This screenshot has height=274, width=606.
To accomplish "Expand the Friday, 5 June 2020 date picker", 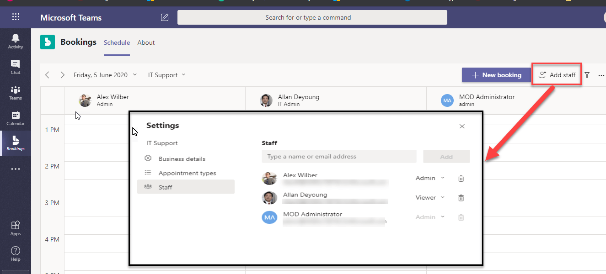I will (105, 75).
